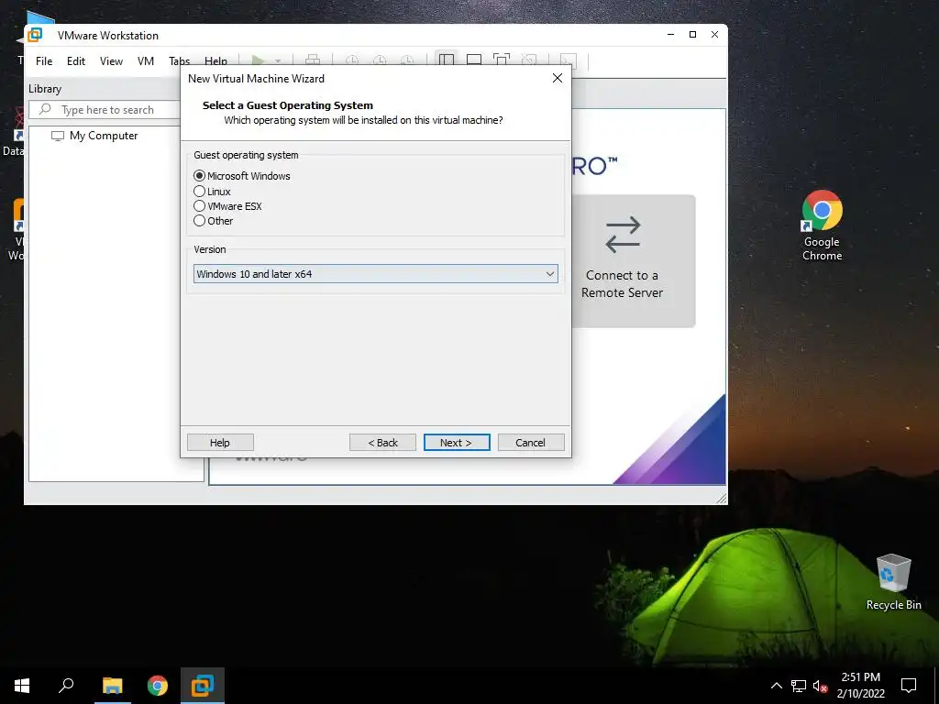
Task: Click the Manage Snapshots clock icon
Action: coord(407,60)
